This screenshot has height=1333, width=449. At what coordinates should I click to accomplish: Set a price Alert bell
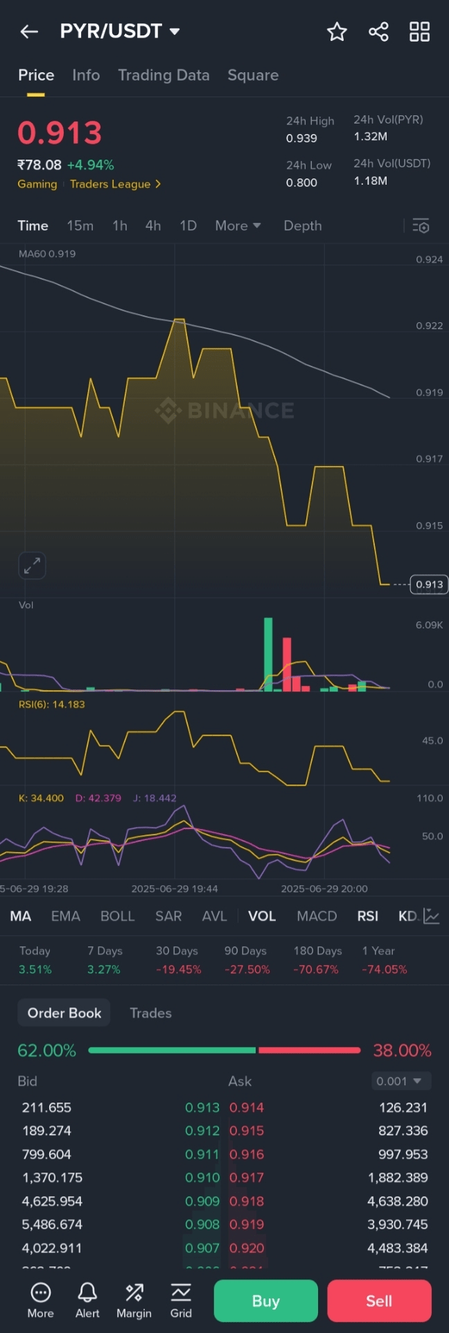point(87,1300)
